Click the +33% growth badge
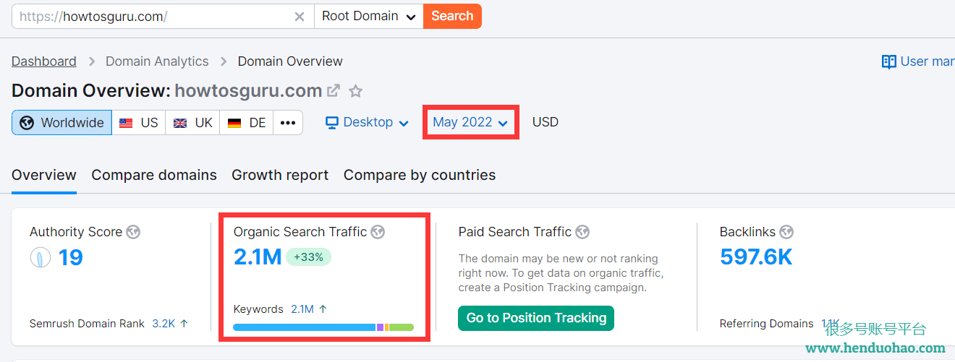955x362 pixels. coord(308,257)
